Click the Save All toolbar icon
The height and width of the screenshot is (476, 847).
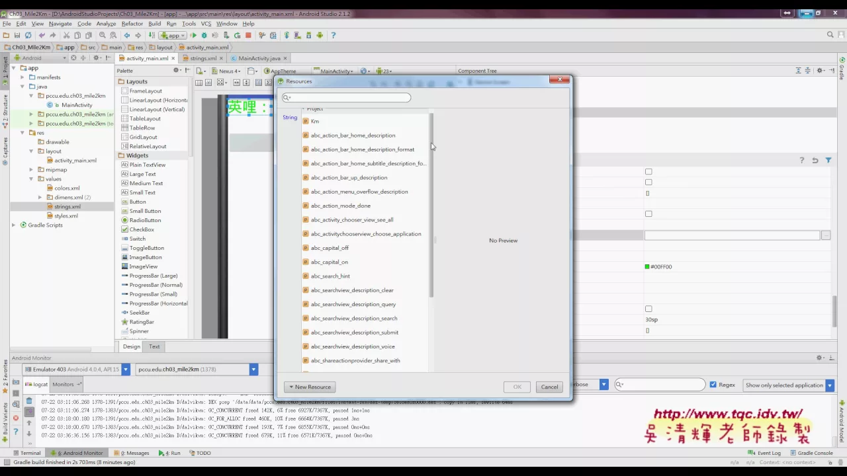pyautogui.click(x=17, y=35)
